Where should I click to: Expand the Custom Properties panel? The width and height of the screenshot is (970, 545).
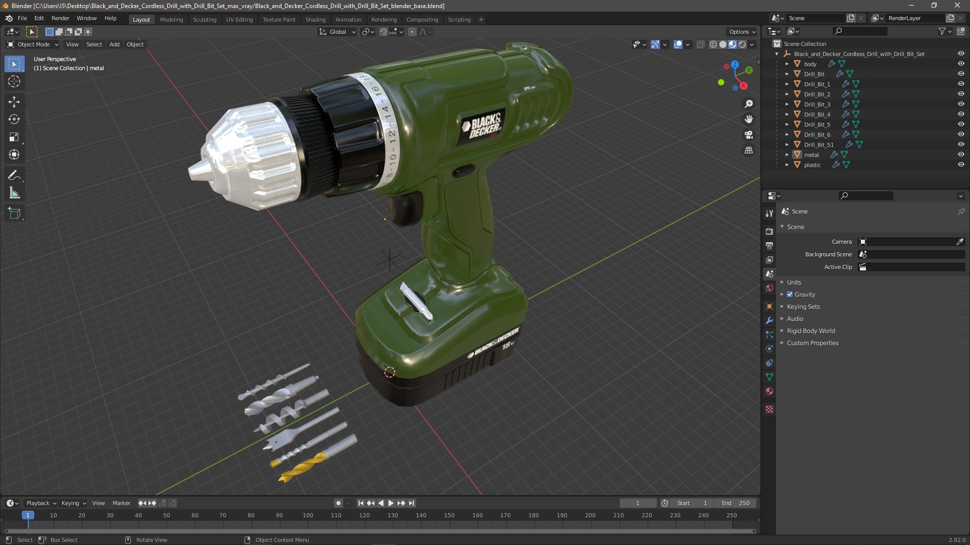pos(812,343)
